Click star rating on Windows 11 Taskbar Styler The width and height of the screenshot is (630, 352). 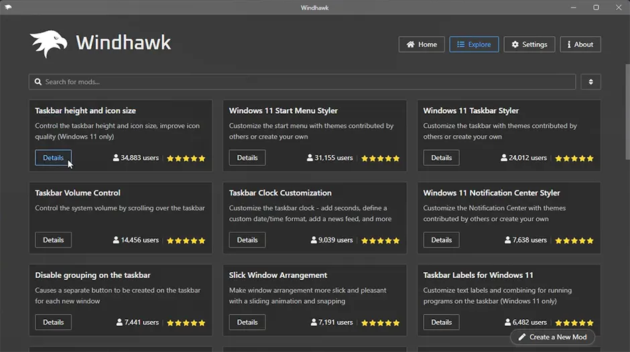click(574, 159)
